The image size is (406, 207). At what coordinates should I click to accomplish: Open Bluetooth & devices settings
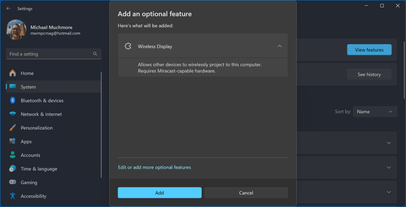[x=54, y=100]
